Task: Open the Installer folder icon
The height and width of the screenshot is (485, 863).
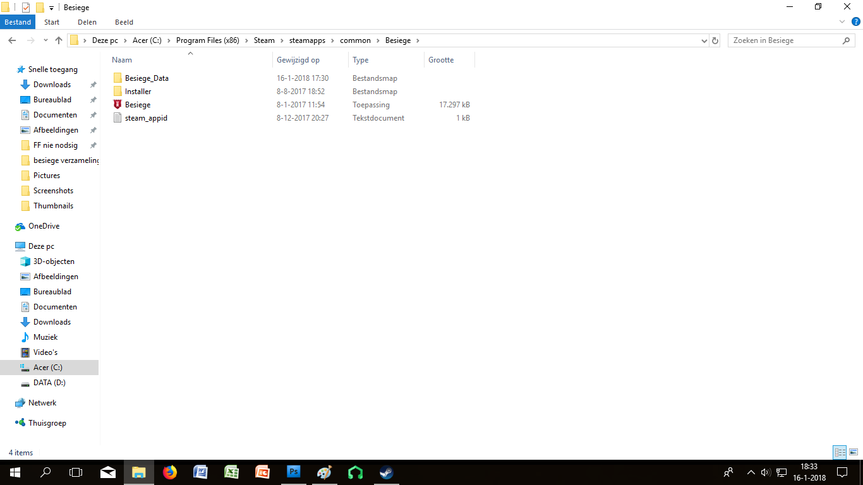Action: click(118, 92)
